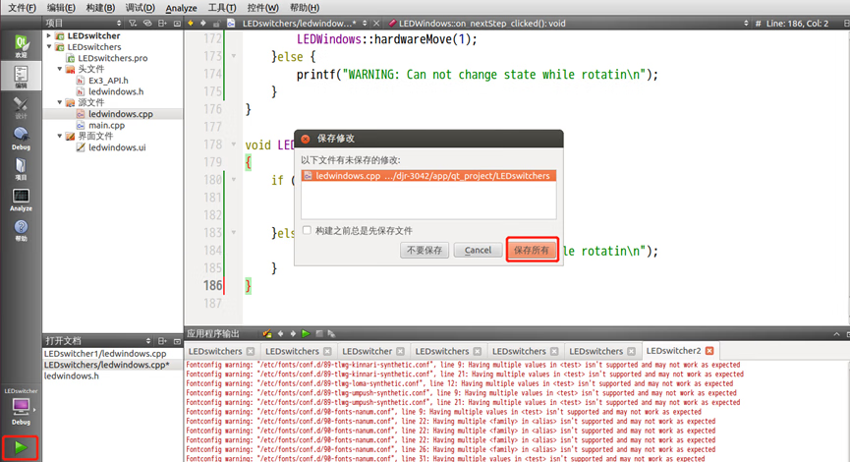Stop the running application in the output toolbar

[x=319, y=333]
